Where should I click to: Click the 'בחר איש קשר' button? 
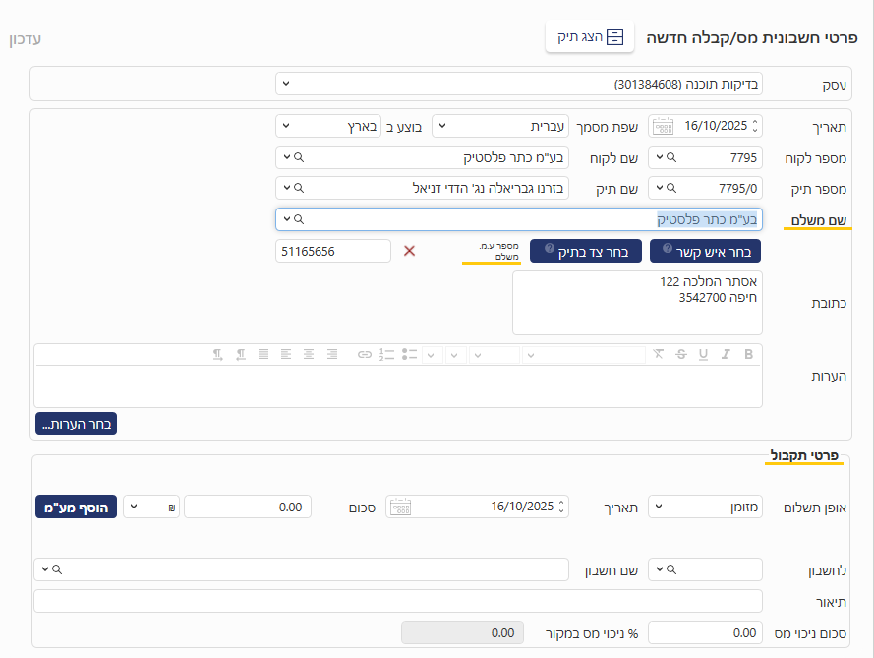click(x=705, y=251)
